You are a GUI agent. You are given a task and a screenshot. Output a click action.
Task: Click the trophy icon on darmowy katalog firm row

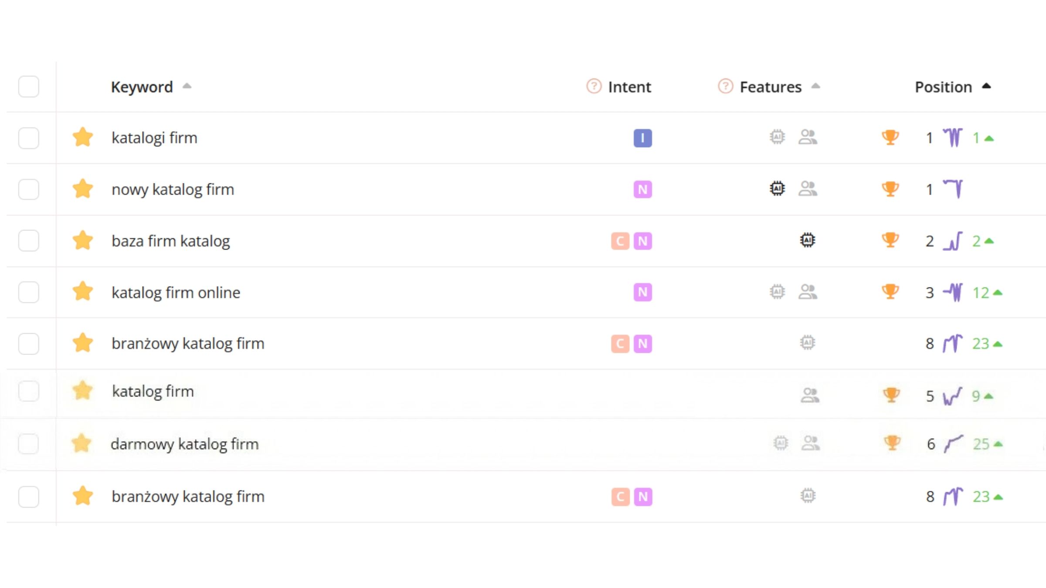892,443
